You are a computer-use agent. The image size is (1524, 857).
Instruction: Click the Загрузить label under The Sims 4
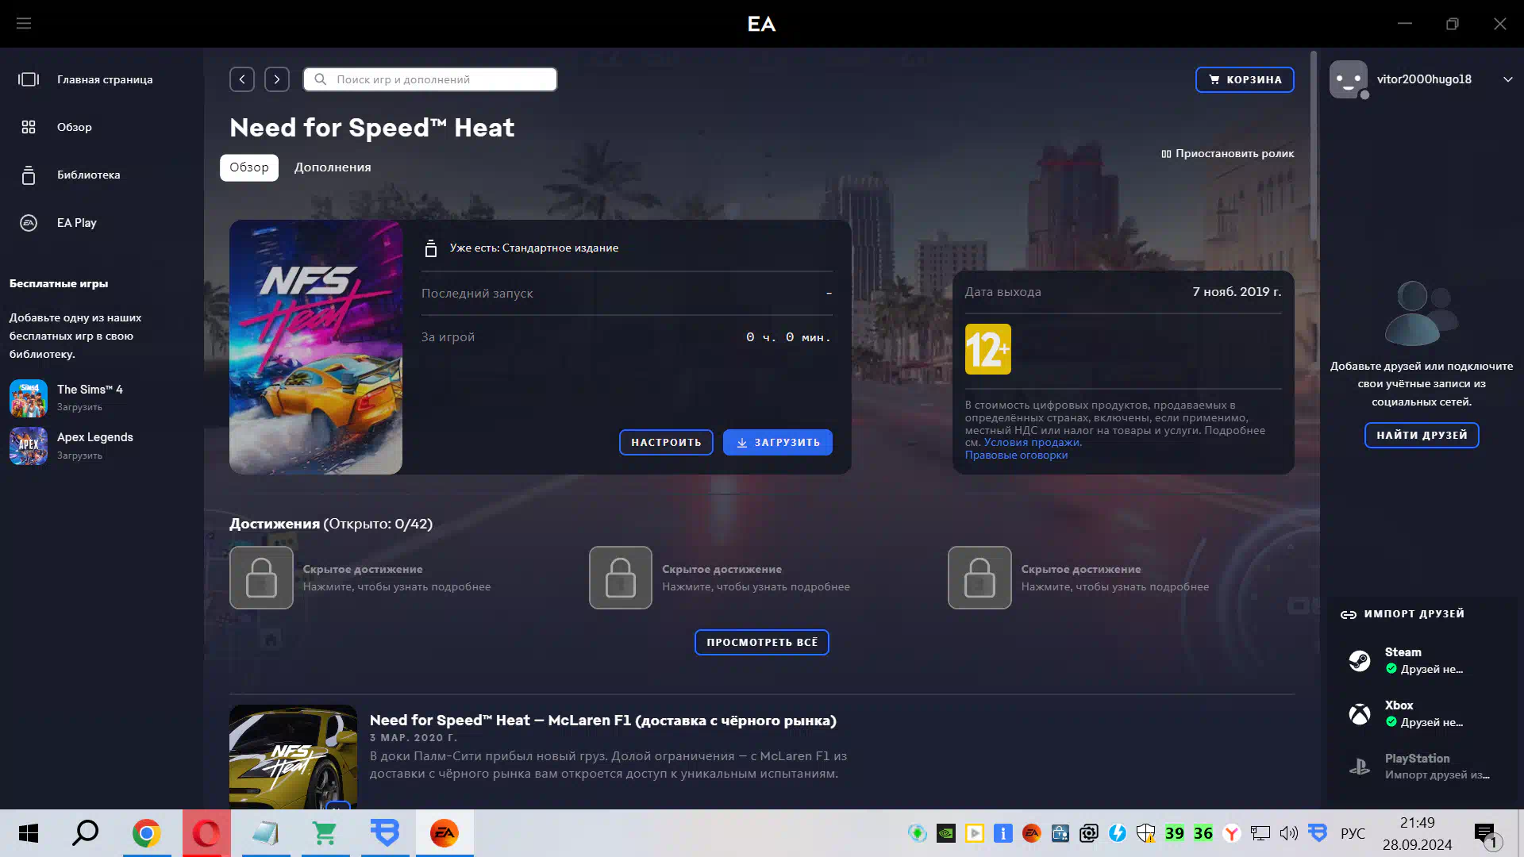pyautogui.click(x=79, y=407)
